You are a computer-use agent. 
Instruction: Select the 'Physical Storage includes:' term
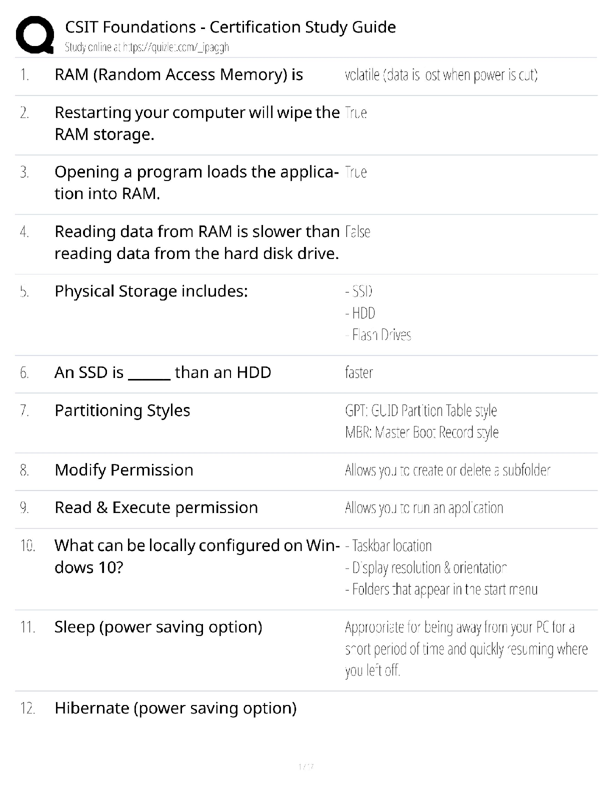click(151, 291)
